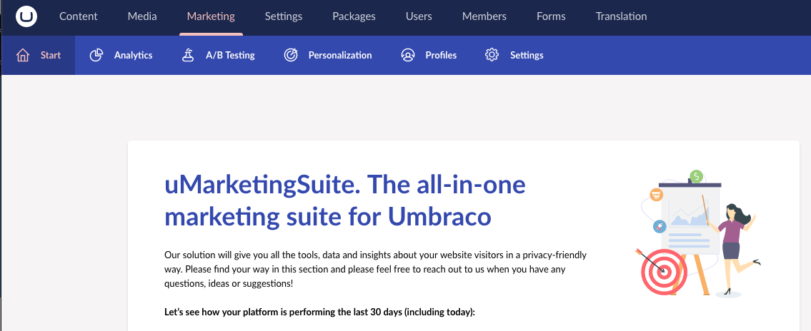Click the Start home icon
Viewport: 811px width, 331px height.
click(x=23, y=55)
